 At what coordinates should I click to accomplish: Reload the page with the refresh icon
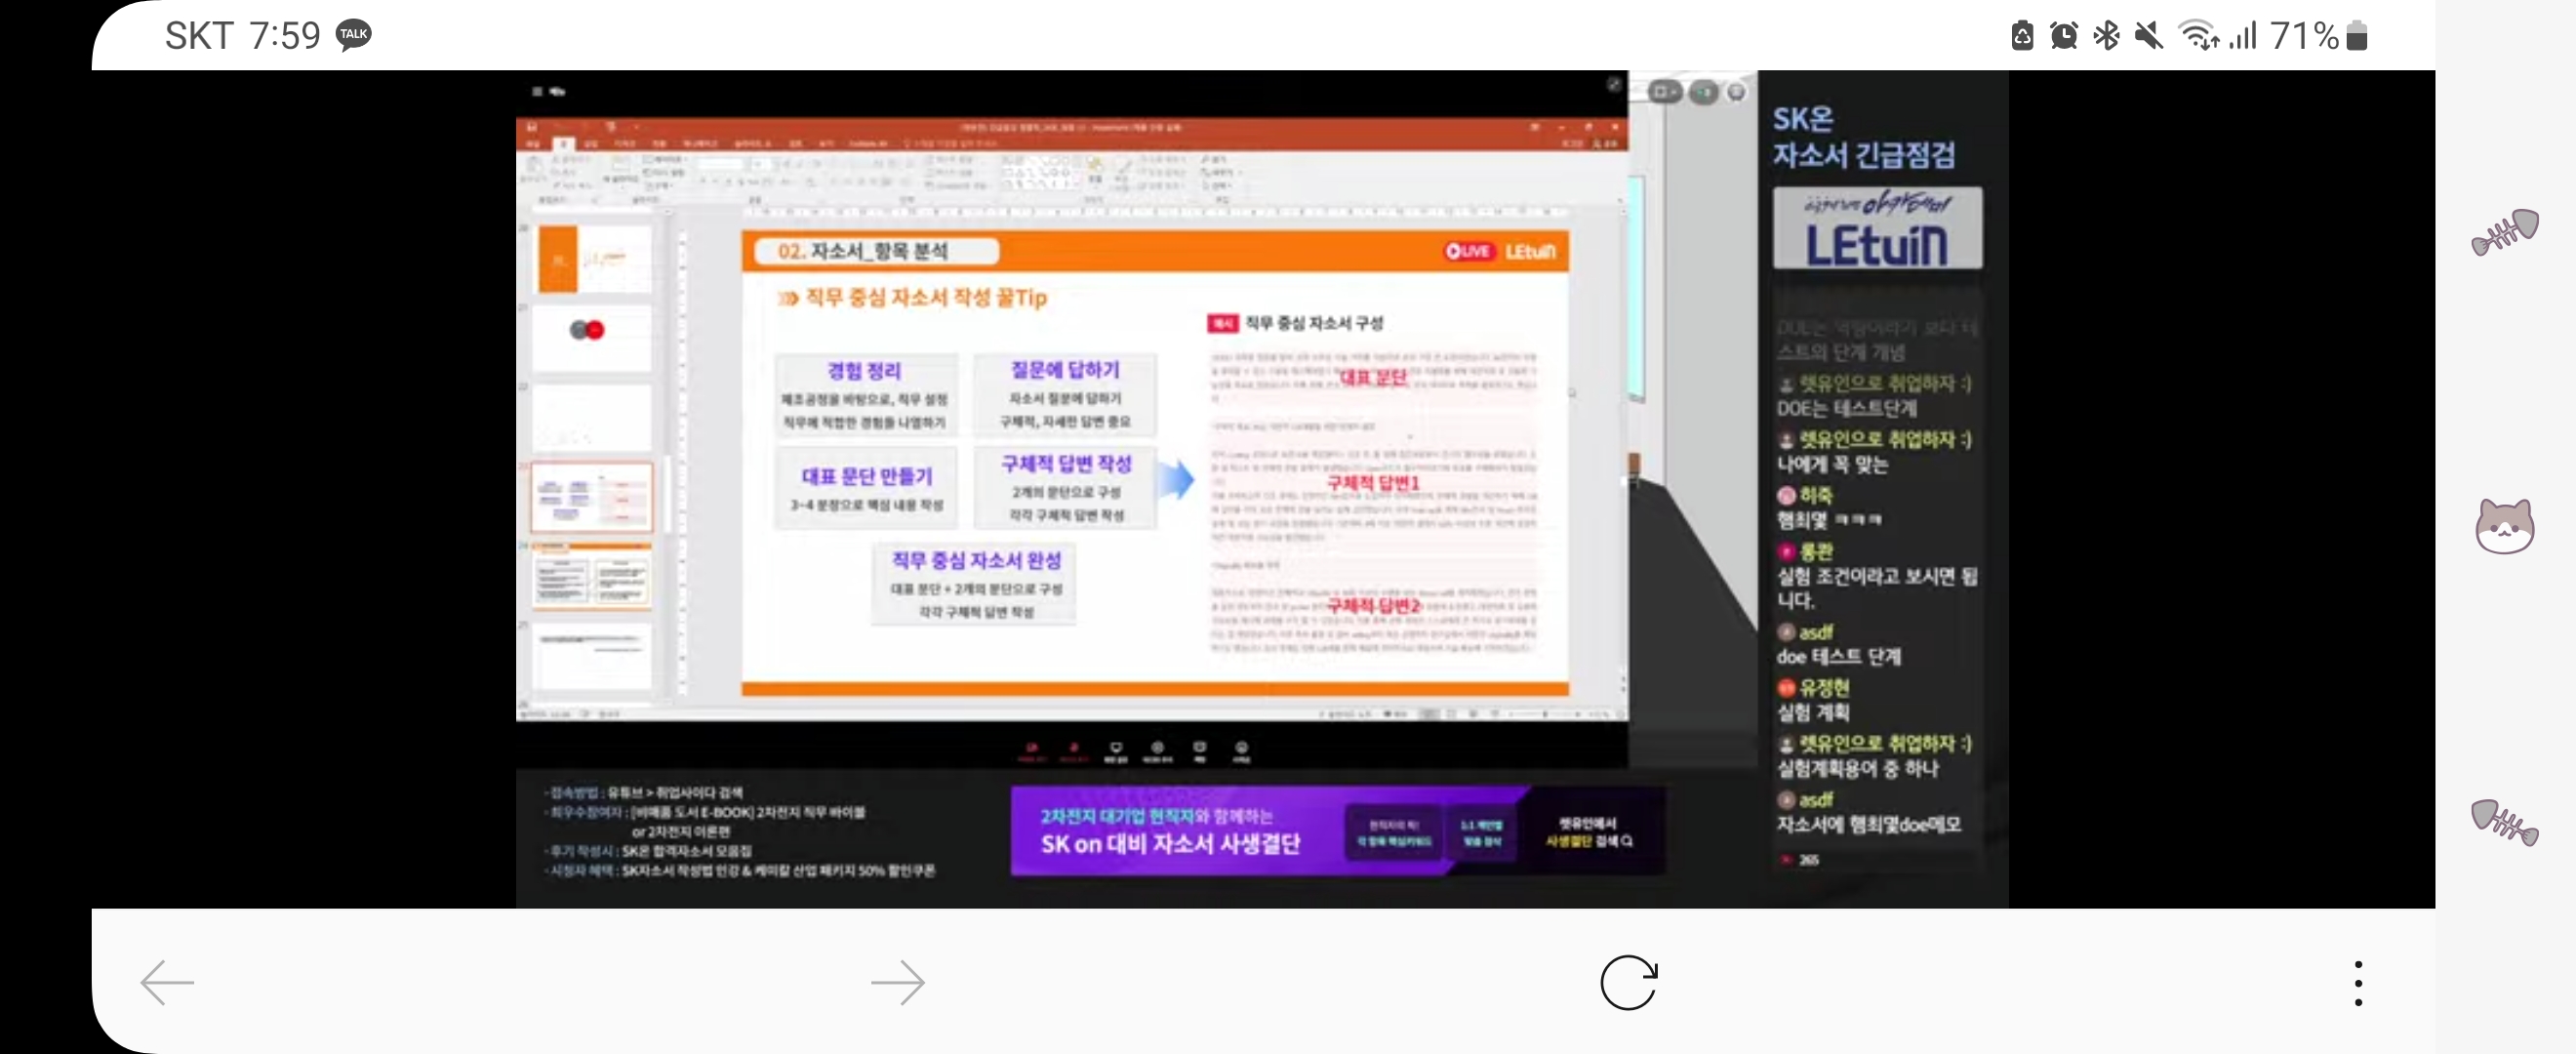tap(1628, 982)
